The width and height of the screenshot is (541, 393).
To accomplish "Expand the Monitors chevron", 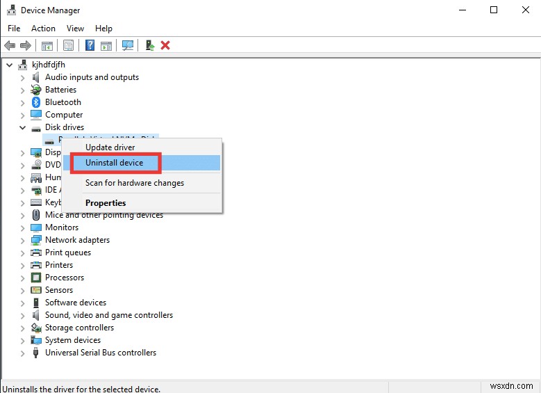I will pos(23,228).
